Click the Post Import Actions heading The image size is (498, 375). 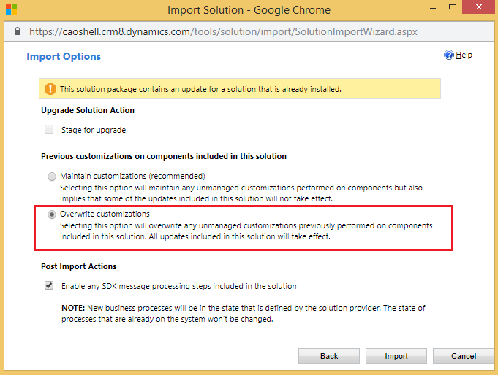click(x=79, y=266)
